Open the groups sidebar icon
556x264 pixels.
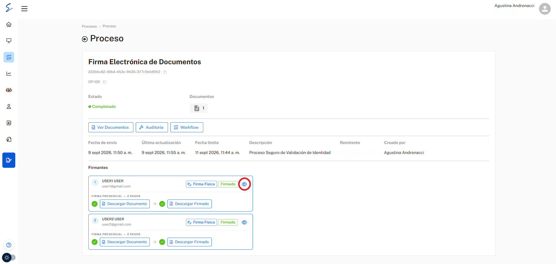(x=9, y=90)
